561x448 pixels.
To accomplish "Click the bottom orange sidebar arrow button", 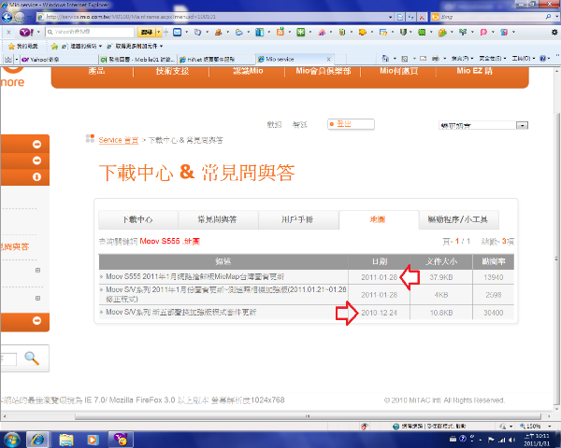I will coord(36,321).
